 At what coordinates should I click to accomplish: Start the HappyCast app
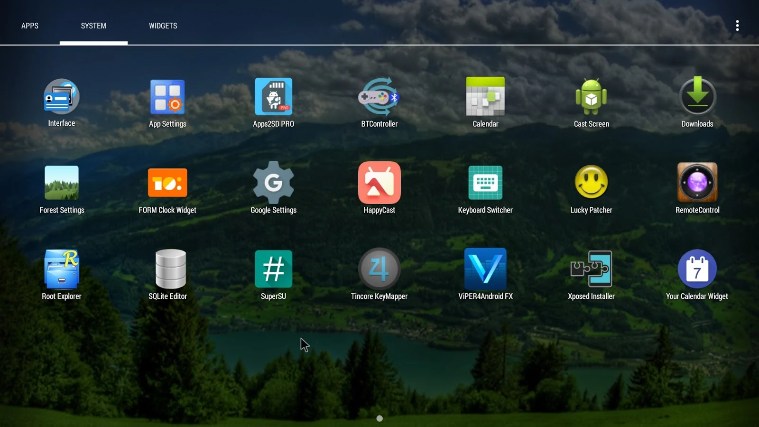[x=379, y=183]
